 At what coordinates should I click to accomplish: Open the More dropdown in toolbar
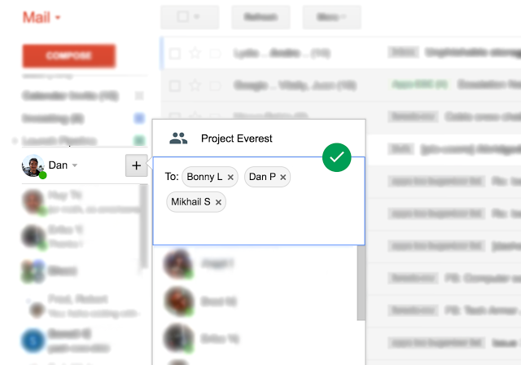(331, 16)
